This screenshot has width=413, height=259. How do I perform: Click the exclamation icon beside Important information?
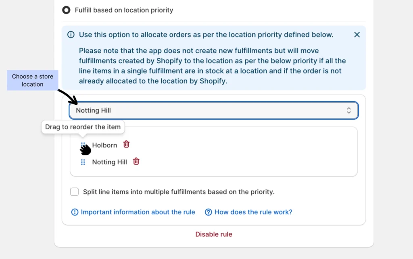[x=75, y=212]
